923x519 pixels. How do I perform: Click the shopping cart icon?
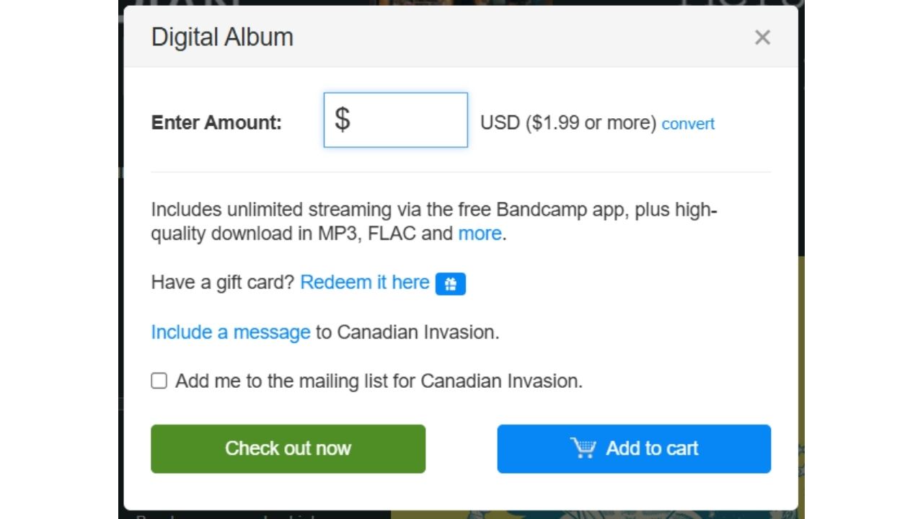pyautogui.click(x=583, y=448)
